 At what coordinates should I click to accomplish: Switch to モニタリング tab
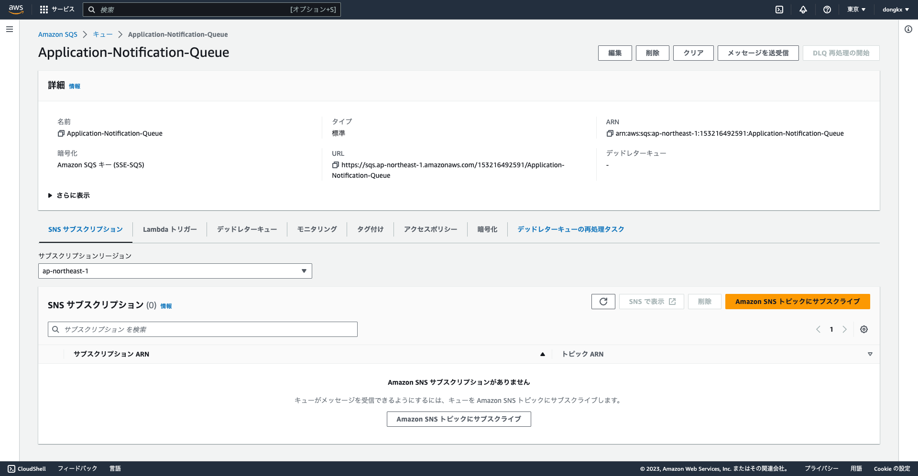317,229
